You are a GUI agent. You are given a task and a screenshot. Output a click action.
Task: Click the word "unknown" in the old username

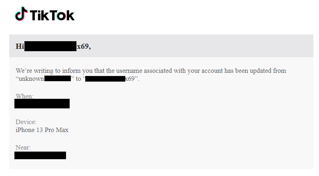coord(31,78)
